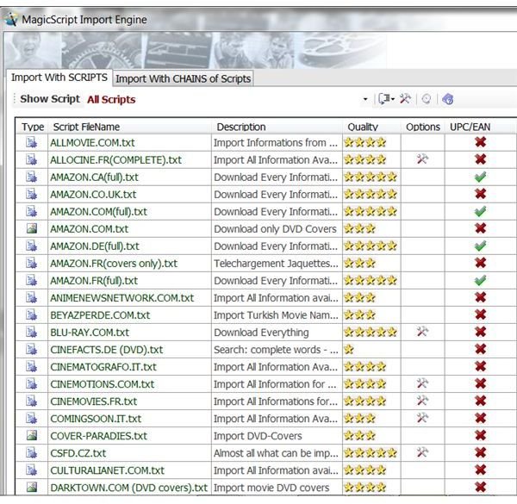Select the COMINGSOON.IT.txt script
The height and width of the screenshot is (504, 517).
pyautogui.click(x=96, y=419)
